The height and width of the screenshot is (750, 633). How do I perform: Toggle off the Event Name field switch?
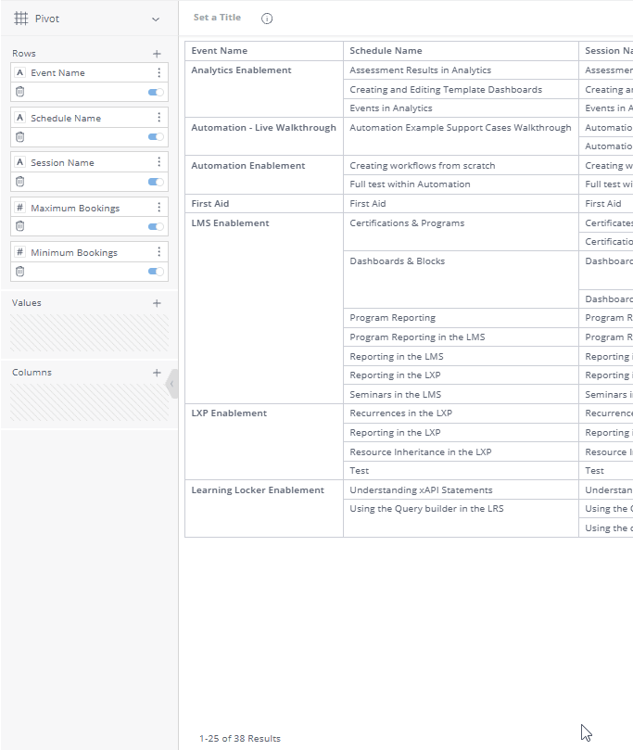156,92
